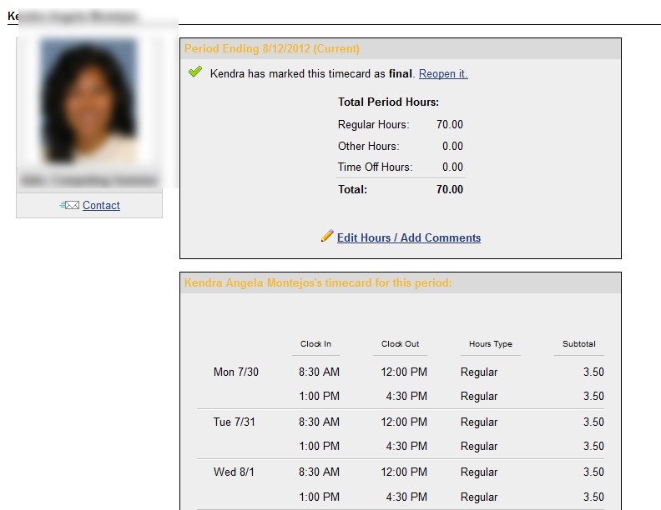Image resolution: width=661 pixels, height=510 pixels.
Task: Click the employee profile photo
Action: coord(89,101)
